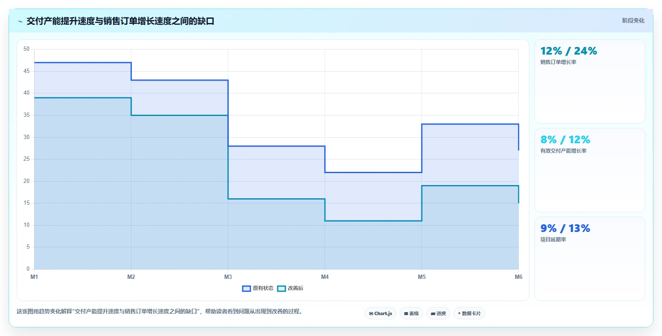Click the lightning icon beside the title

coord(20,21)
